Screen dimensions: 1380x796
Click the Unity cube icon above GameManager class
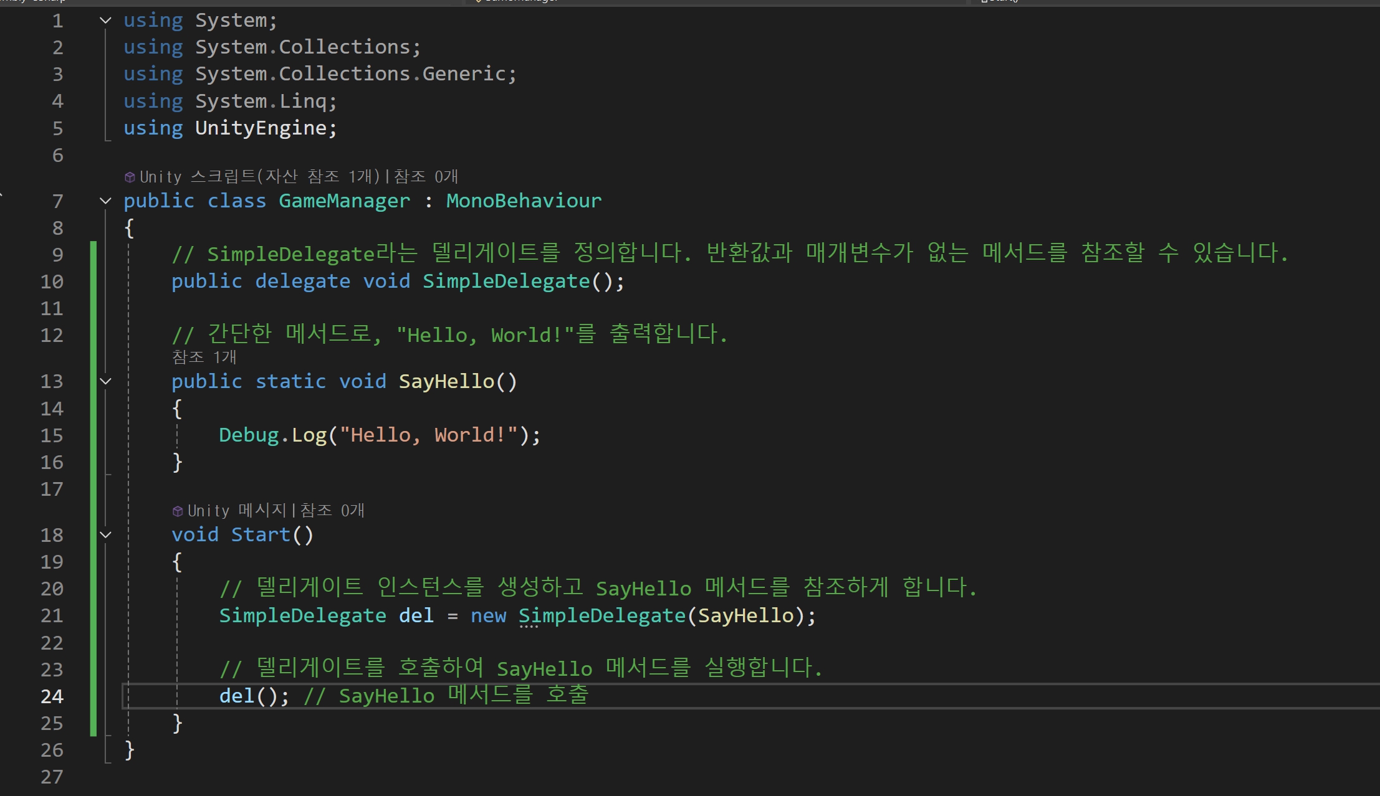(x=130, y=178)
